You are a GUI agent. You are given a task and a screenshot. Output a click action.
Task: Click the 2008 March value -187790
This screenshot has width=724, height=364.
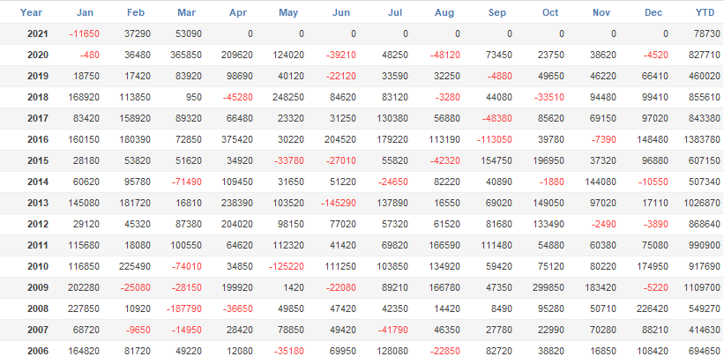pos(183,308)
